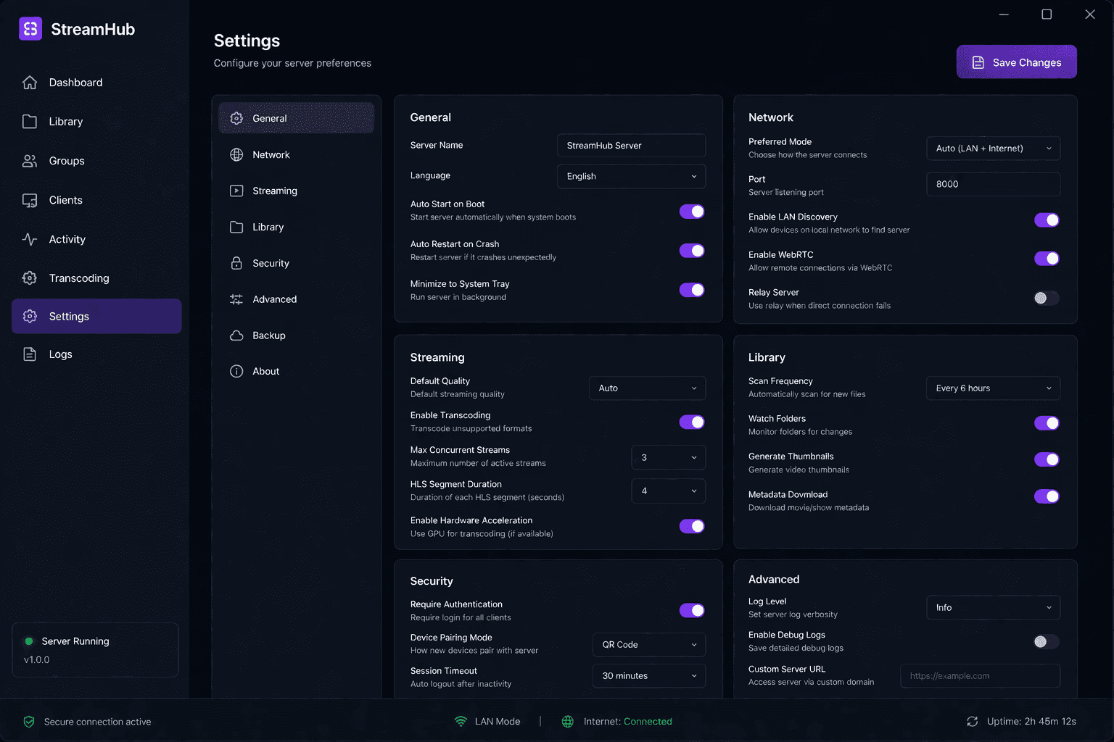Enable the Relay Server switch

[1047, 298]
